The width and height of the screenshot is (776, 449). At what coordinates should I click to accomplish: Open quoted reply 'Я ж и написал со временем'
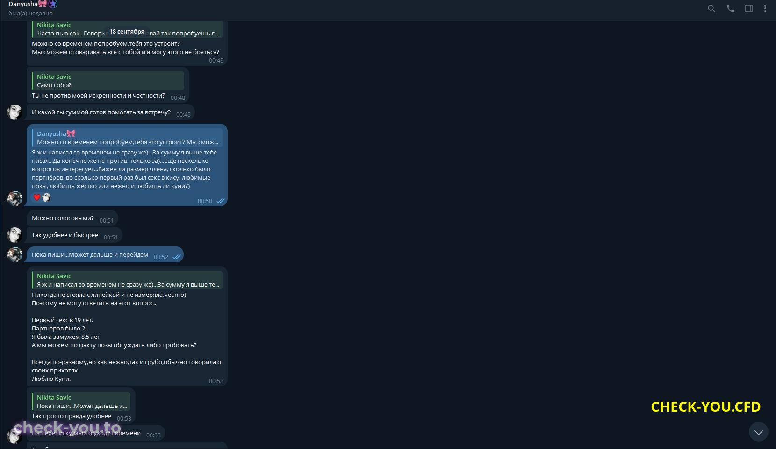127,280
